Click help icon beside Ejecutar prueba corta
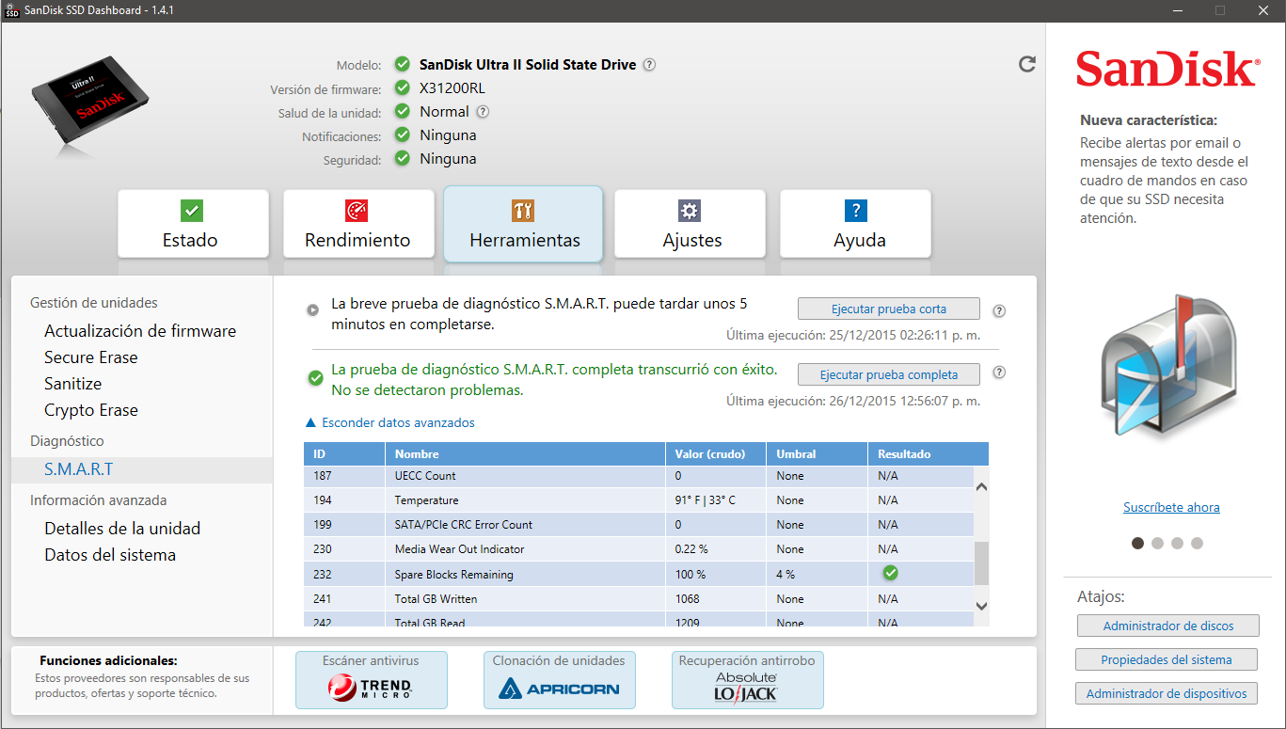The width and height of the screenshot is (1286, 729). 999,310
